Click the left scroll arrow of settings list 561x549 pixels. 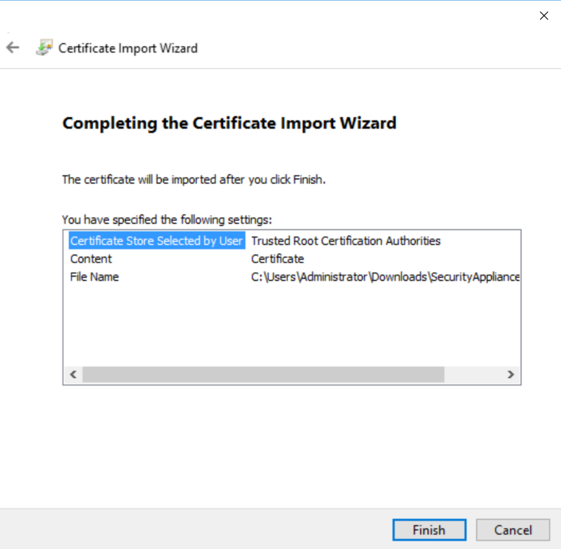[x=73, y=374]
